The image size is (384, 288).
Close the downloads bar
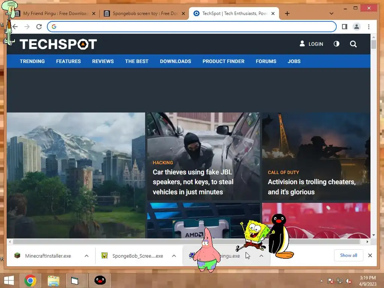point(370,255)
